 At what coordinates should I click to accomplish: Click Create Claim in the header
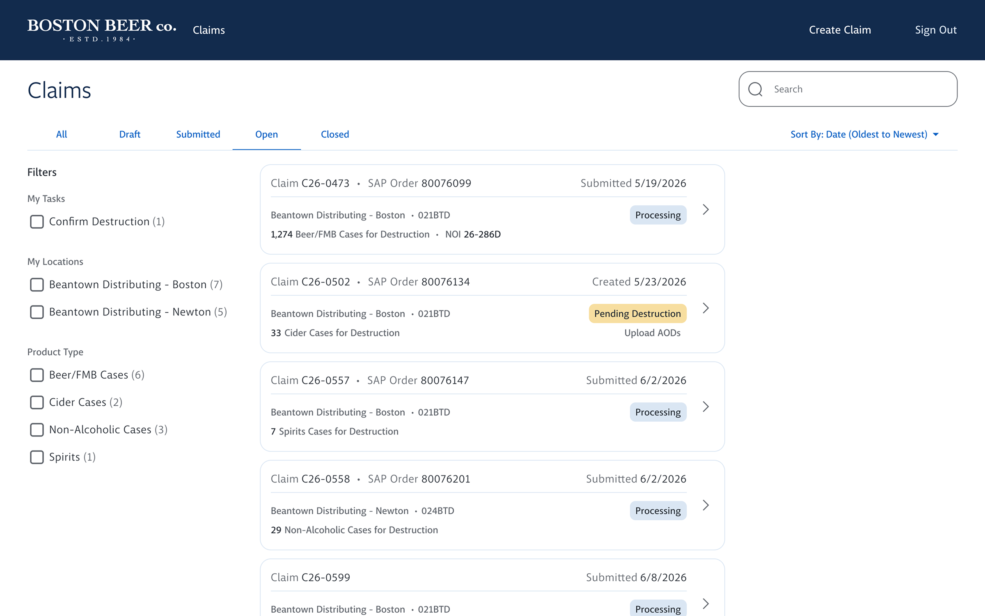pyautogui.click(x=840, y=30)
